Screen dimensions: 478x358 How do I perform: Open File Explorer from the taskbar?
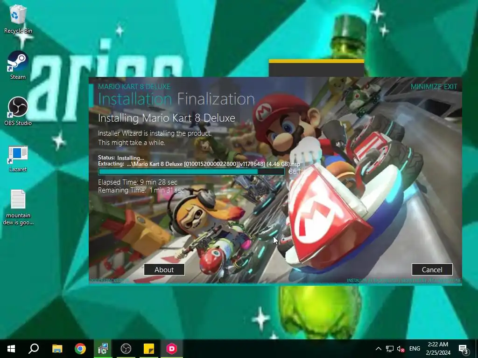pyautogui.click(x=57, y=349)
